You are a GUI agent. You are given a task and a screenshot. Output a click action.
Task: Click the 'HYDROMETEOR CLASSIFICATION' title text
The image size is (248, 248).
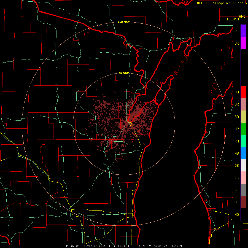tap(97, 246)
